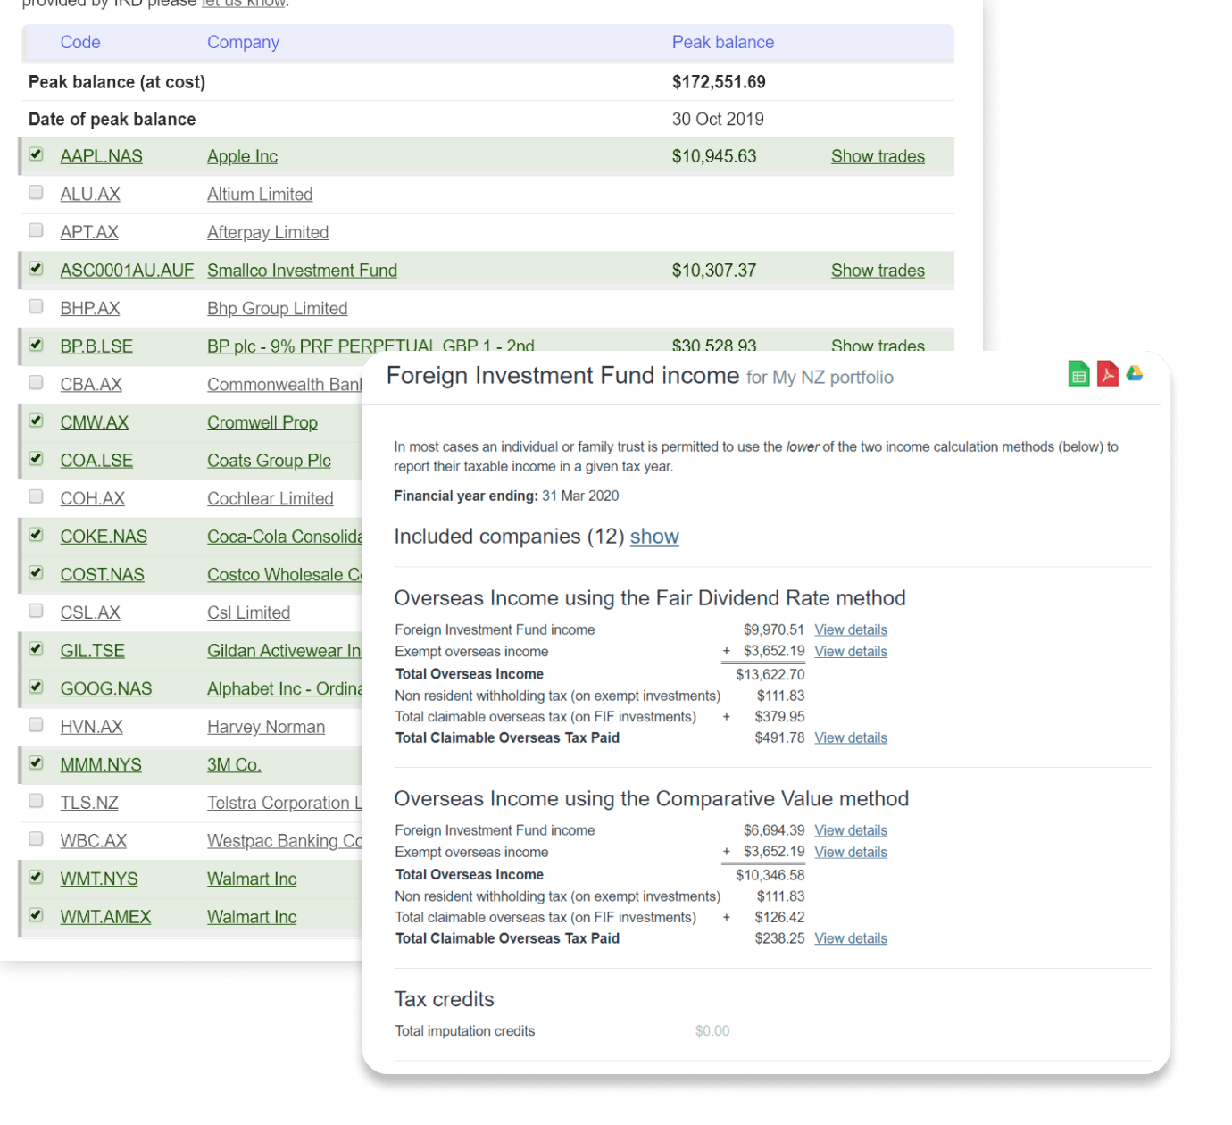Sort table by Peak balance column header
This screenshot has width=1232, height=1125.
(722, 42)
